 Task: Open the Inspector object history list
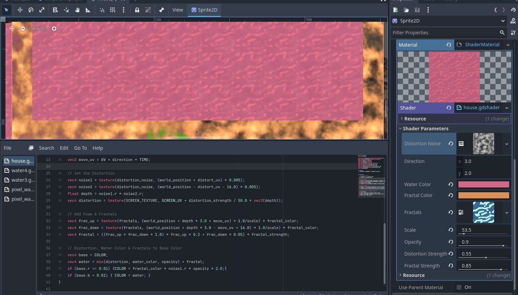click(513, 10)
